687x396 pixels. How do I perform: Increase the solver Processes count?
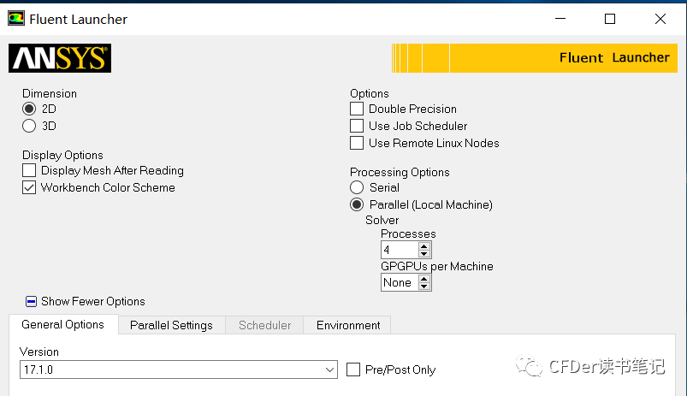(423, 246)
